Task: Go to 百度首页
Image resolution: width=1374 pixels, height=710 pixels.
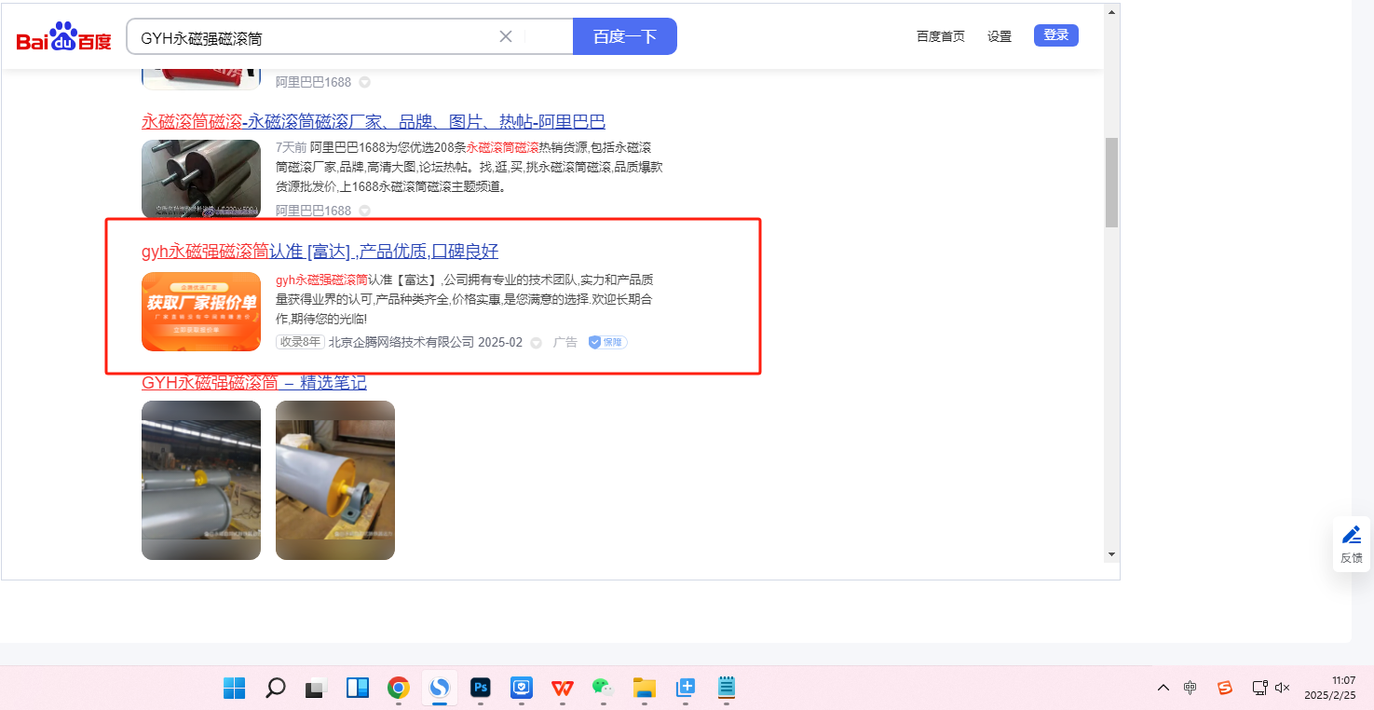Action: click(x=941, y=36)
